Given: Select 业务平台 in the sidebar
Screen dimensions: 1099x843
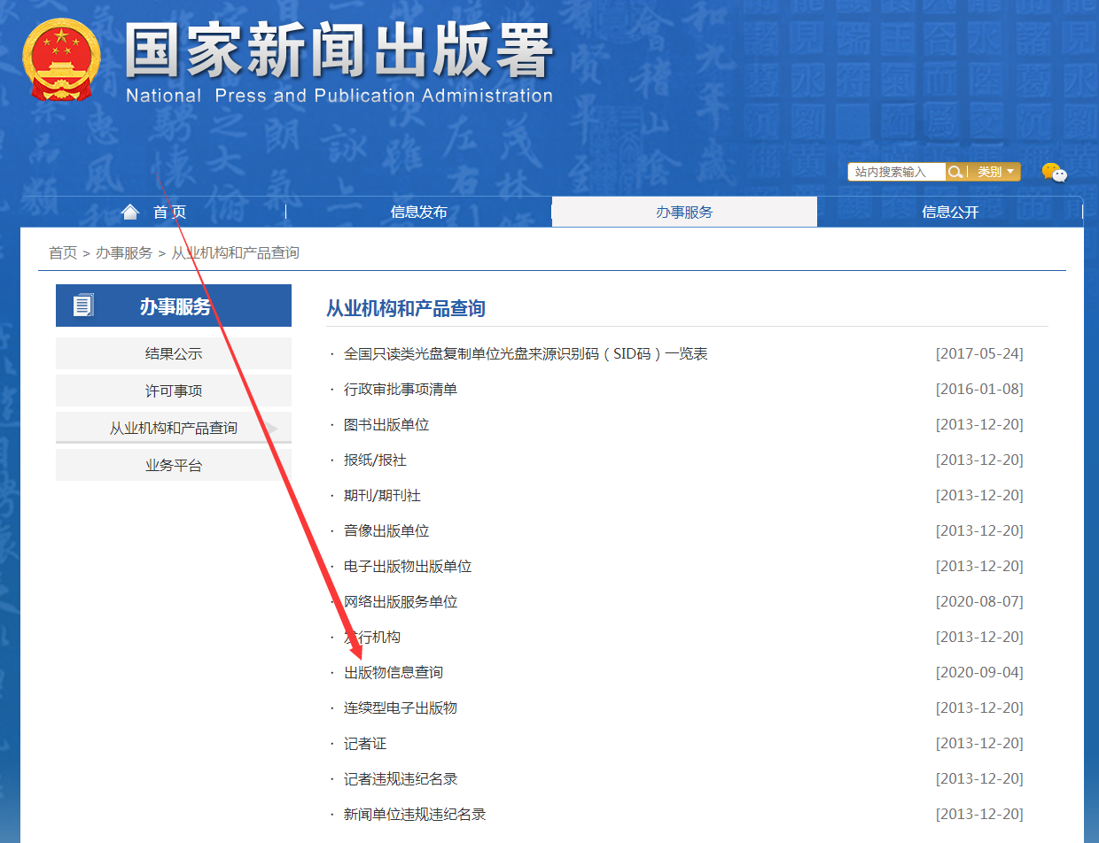Looking at the screenshot, I should point(174,465).
